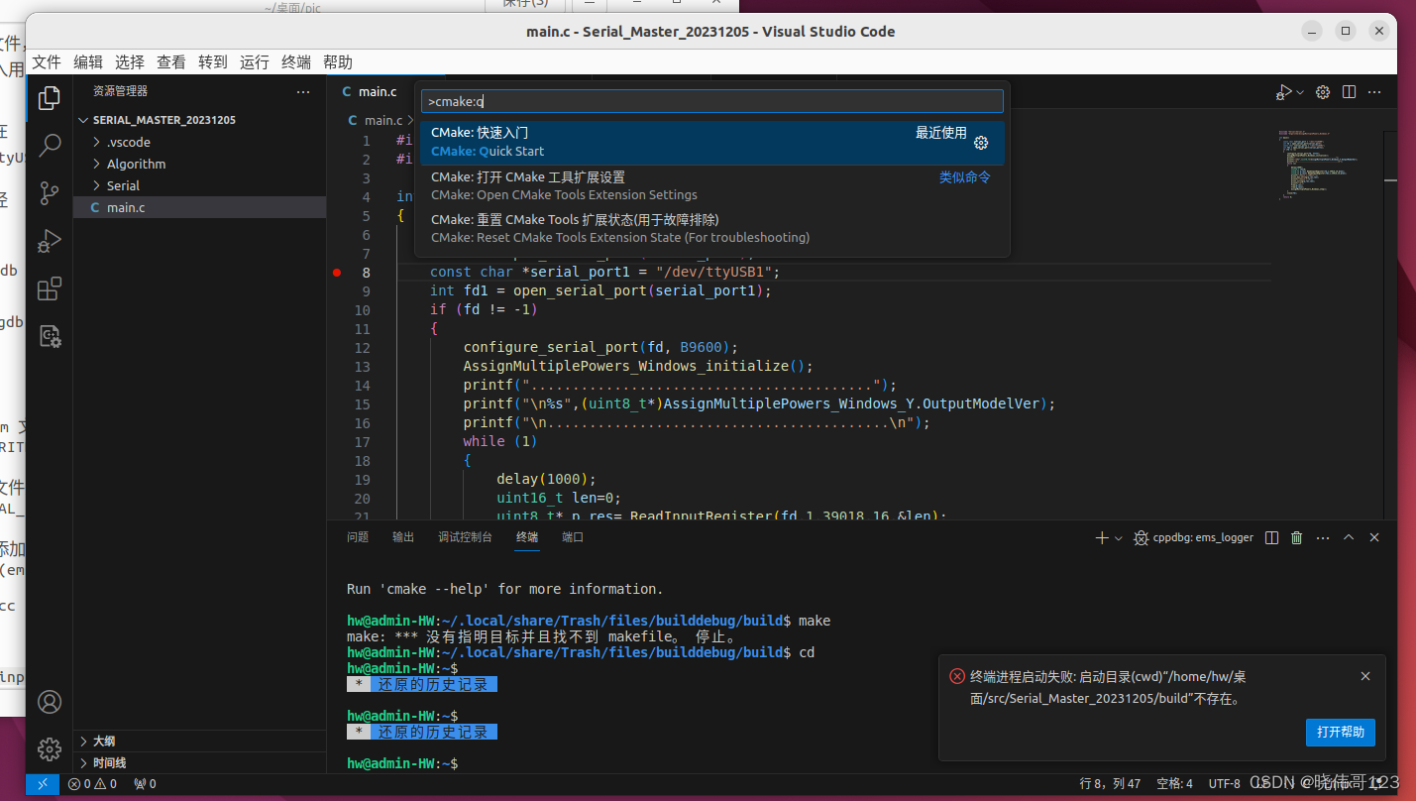
Task: Click the editor settings gear icon
Action: tap(1323, 92)
